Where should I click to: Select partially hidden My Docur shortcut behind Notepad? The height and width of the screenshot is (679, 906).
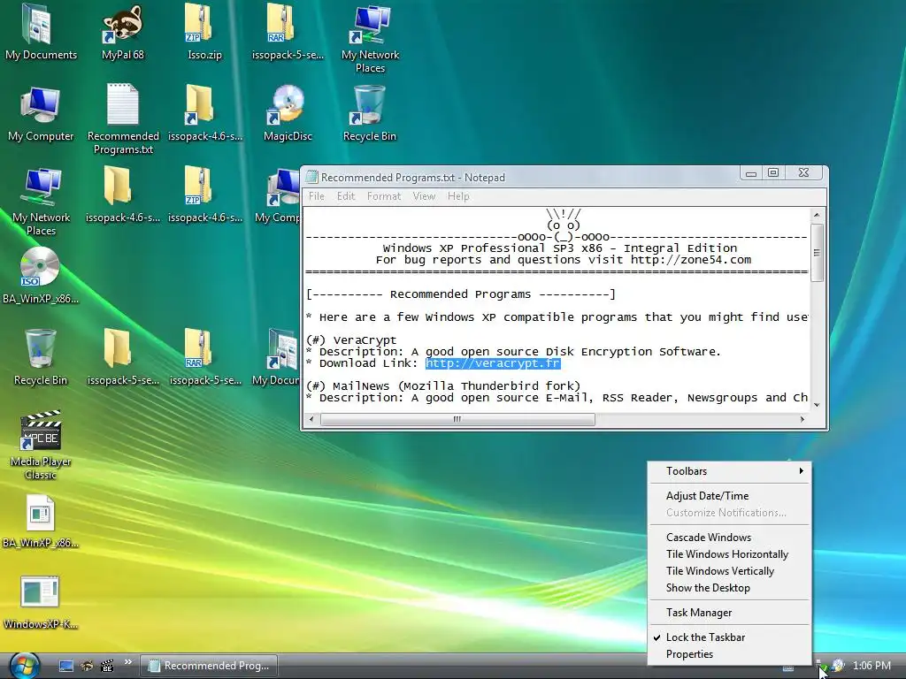coord(276,357)
